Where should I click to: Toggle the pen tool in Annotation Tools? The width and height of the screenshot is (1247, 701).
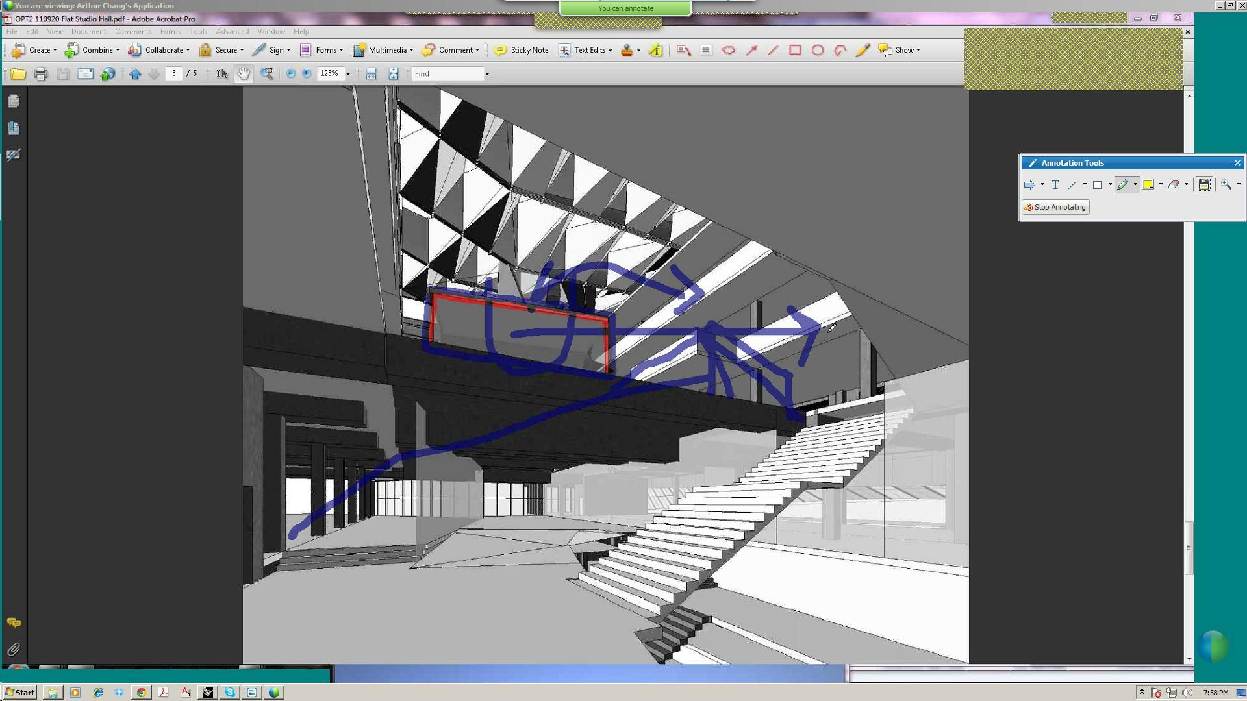point(1122,185)
